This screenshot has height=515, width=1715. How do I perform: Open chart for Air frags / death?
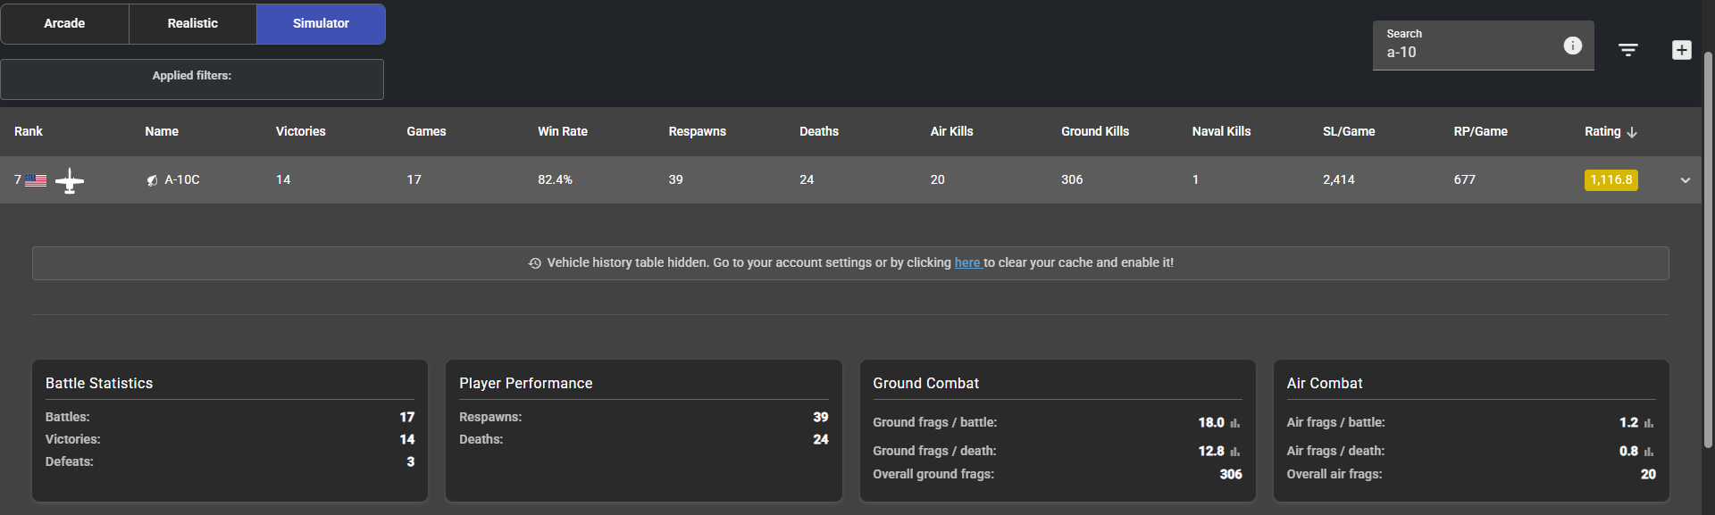coord(1649,452)
